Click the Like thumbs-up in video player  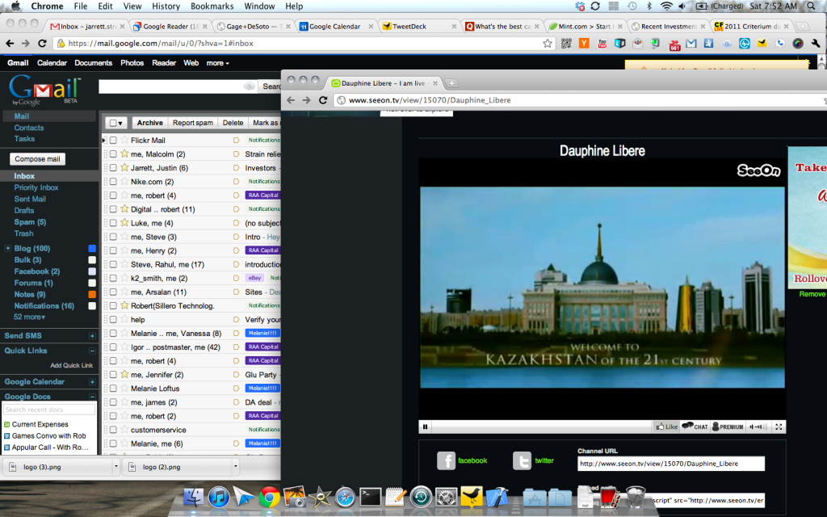[666, 427]
